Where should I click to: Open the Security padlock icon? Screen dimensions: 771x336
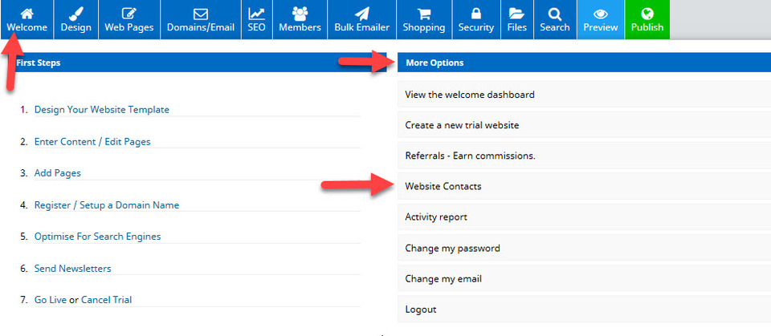click(x=476, y=14)
